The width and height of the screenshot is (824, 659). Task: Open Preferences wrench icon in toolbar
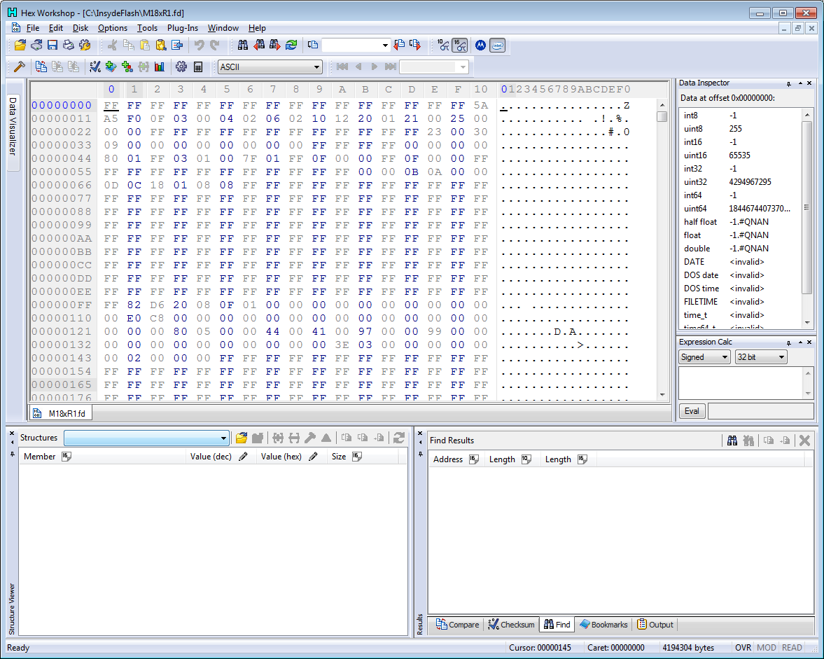85,46
